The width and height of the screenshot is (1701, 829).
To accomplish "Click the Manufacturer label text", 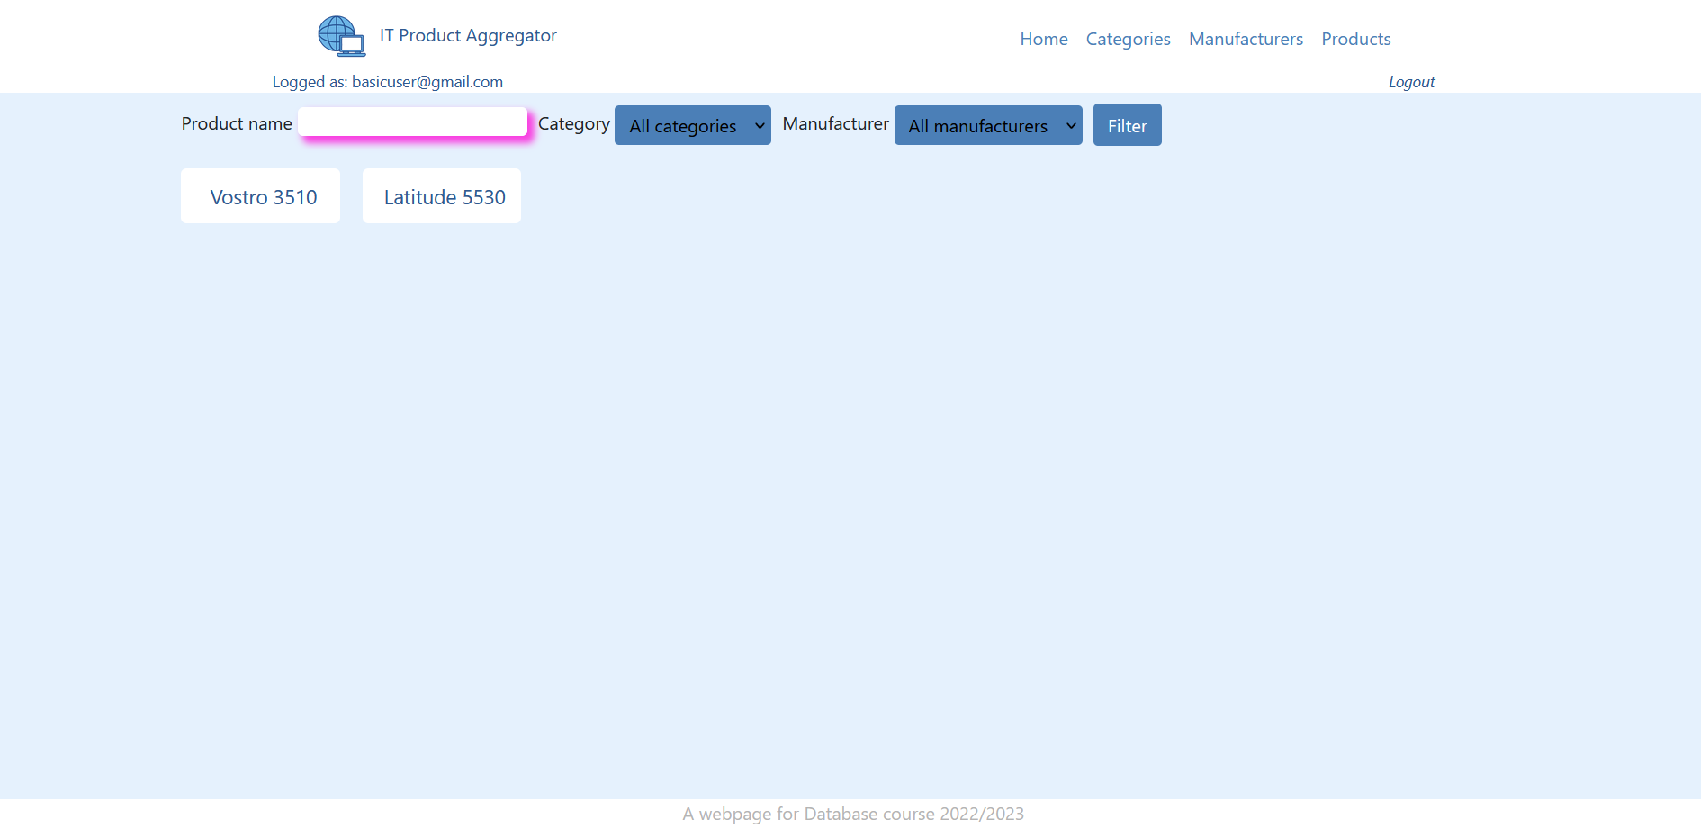I will click(835, 123).
